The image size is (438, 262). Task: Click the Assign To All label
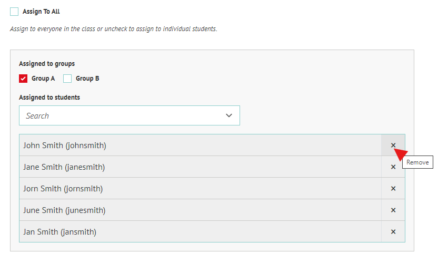pos(41,12)
